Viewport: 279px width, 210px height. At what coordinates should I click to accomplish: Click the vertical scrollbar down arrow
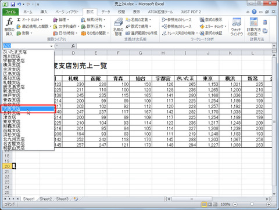(274, 194)
